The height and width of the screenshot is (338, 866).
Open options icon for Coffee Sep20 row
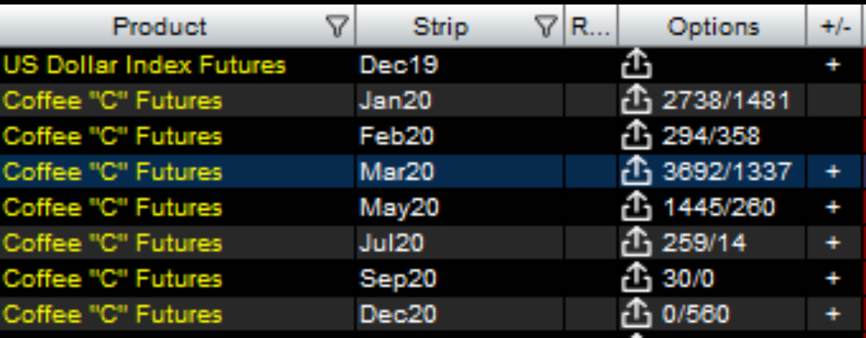coord(637,278)
